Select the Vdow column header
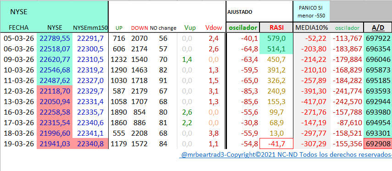This screenshot has height=171, width=392. [214, 28]
